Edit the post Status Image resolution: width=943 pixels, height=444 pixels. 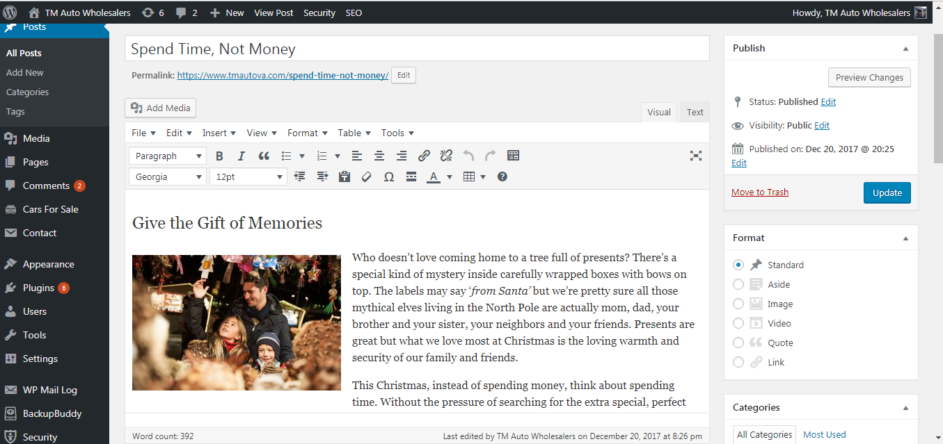click(828, 101)
